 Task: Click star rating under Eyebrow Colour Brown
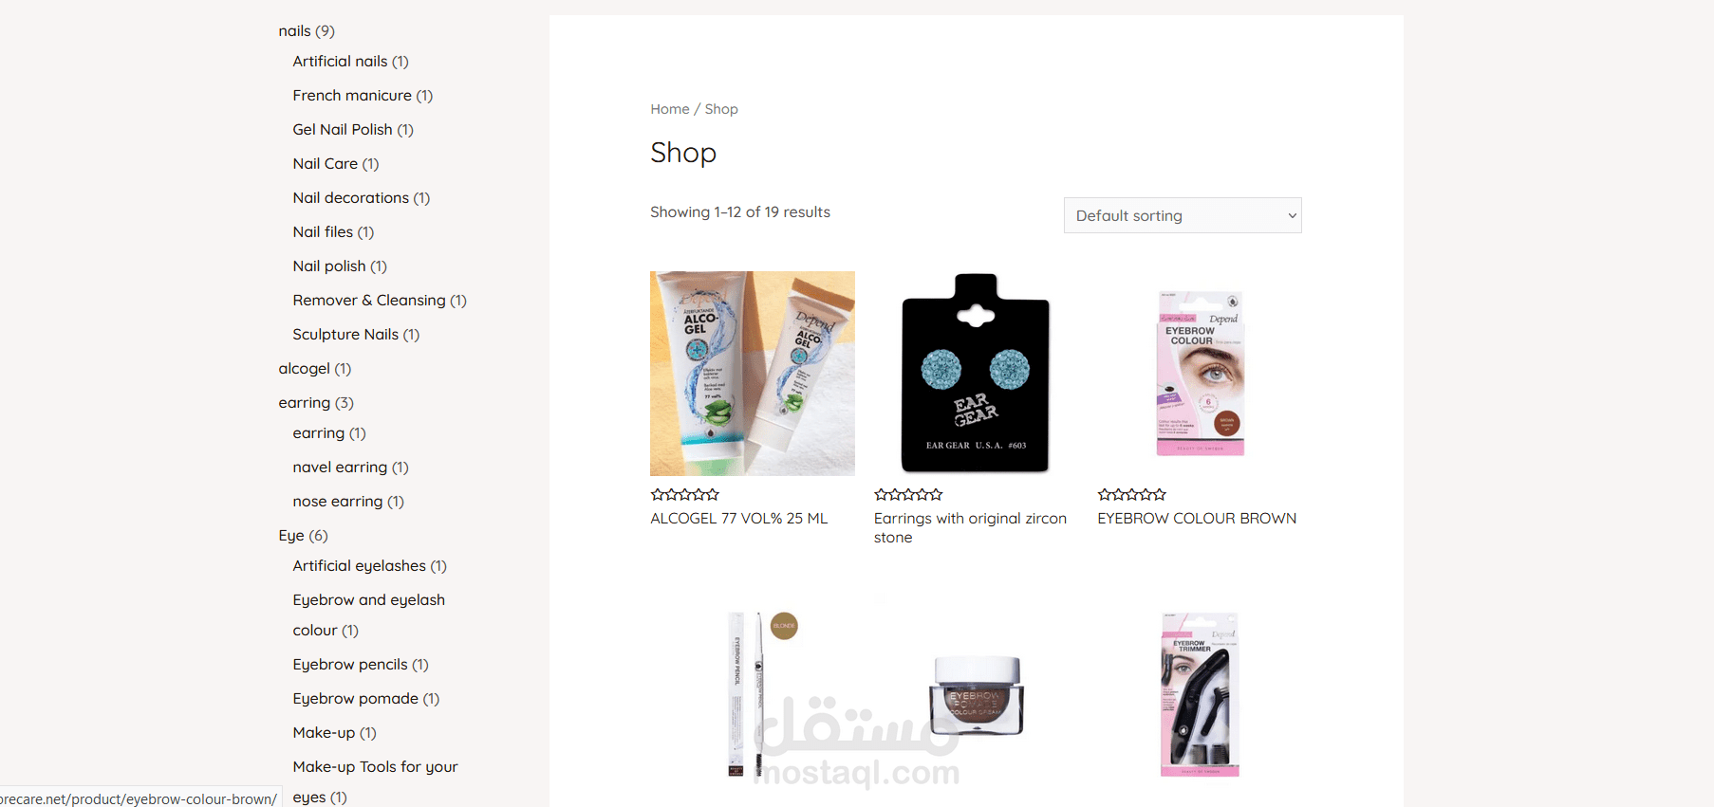pos(1132,494)
